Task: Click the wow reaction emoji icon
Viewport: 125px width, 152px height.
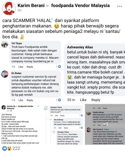Action: [9, 149]
